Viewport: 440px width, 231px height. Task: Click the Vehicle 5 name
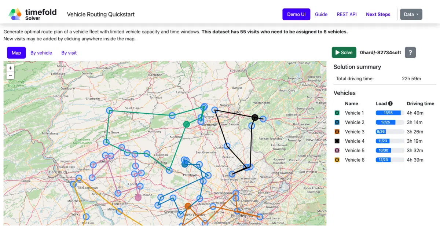point(355,150)
